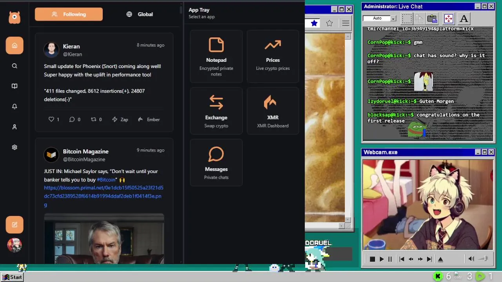Click browser horizontal scrollbar right arrow

click(x=342, y=226)
